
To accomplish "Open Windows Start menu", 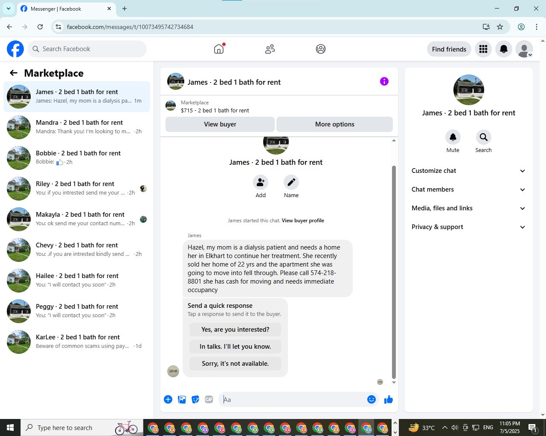I will (10, 427).
